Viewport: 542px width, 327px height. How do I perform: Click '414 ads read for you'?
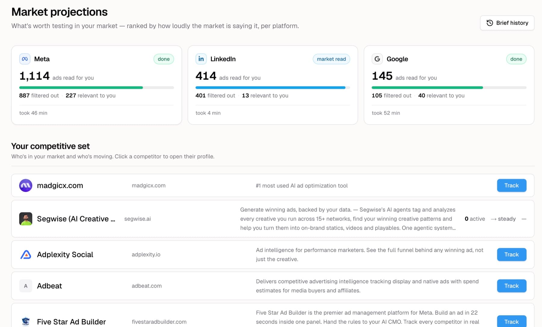(x=228, y=76)
